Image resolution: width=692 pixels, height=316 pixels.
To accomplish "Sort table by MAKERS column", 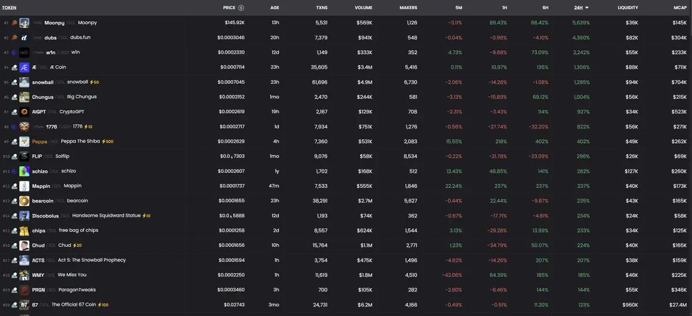I will coord(408,7).
